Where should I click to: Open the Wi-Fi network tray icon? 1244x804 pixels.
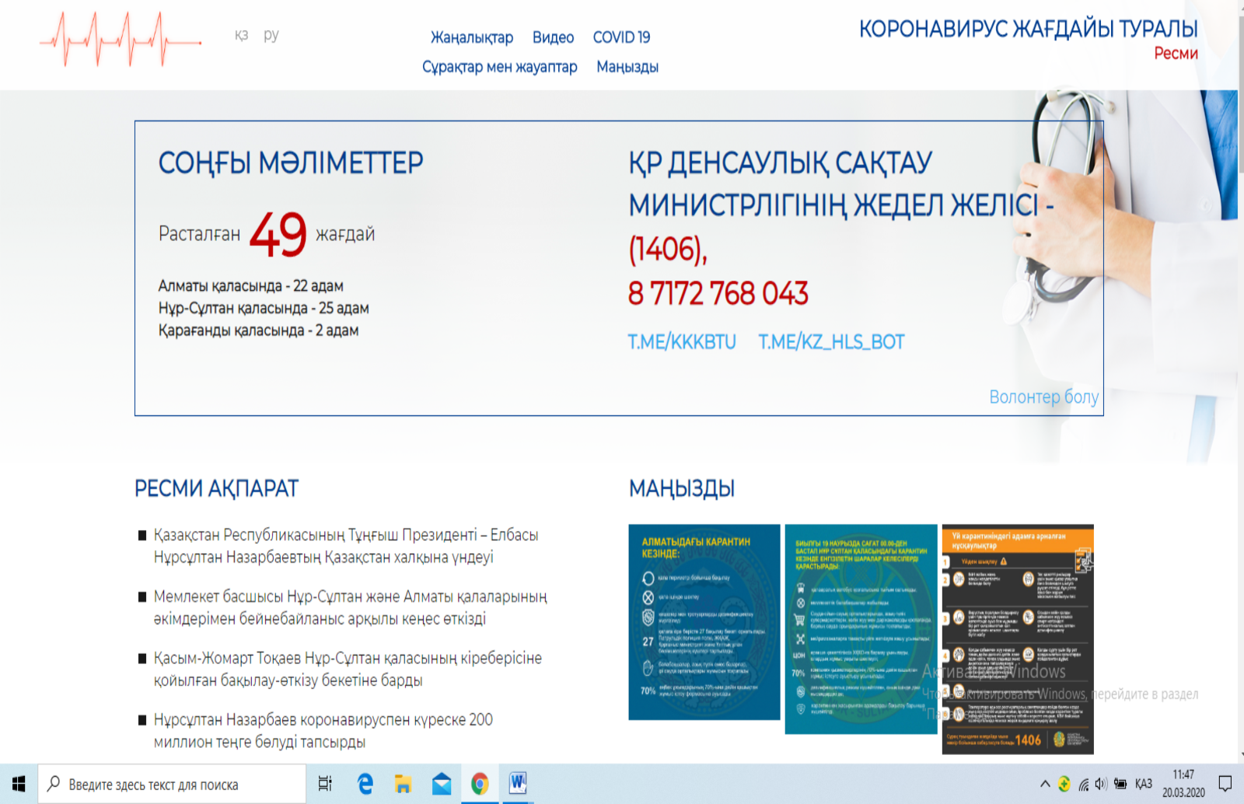click(x=1083, y=784)
